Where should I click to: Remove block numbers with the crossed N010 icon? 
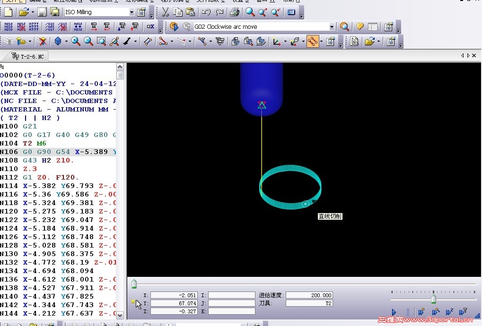tap(21, 27)
